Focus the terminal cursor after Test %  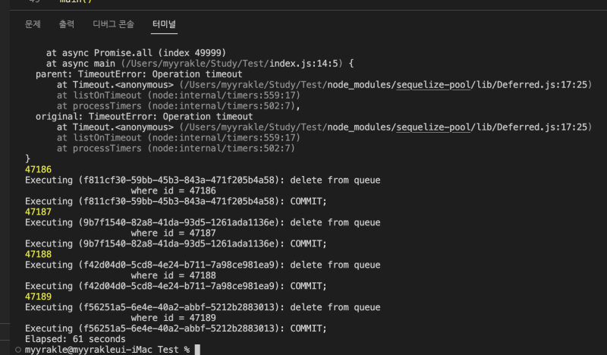[x=197, y=350]
